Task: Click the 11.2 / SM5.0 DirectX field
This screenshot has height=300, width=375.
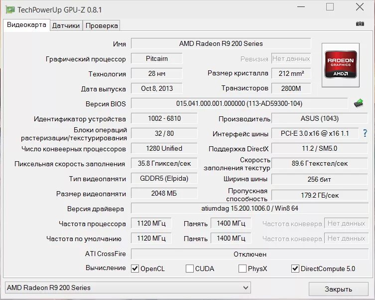Action: [320, 148]
